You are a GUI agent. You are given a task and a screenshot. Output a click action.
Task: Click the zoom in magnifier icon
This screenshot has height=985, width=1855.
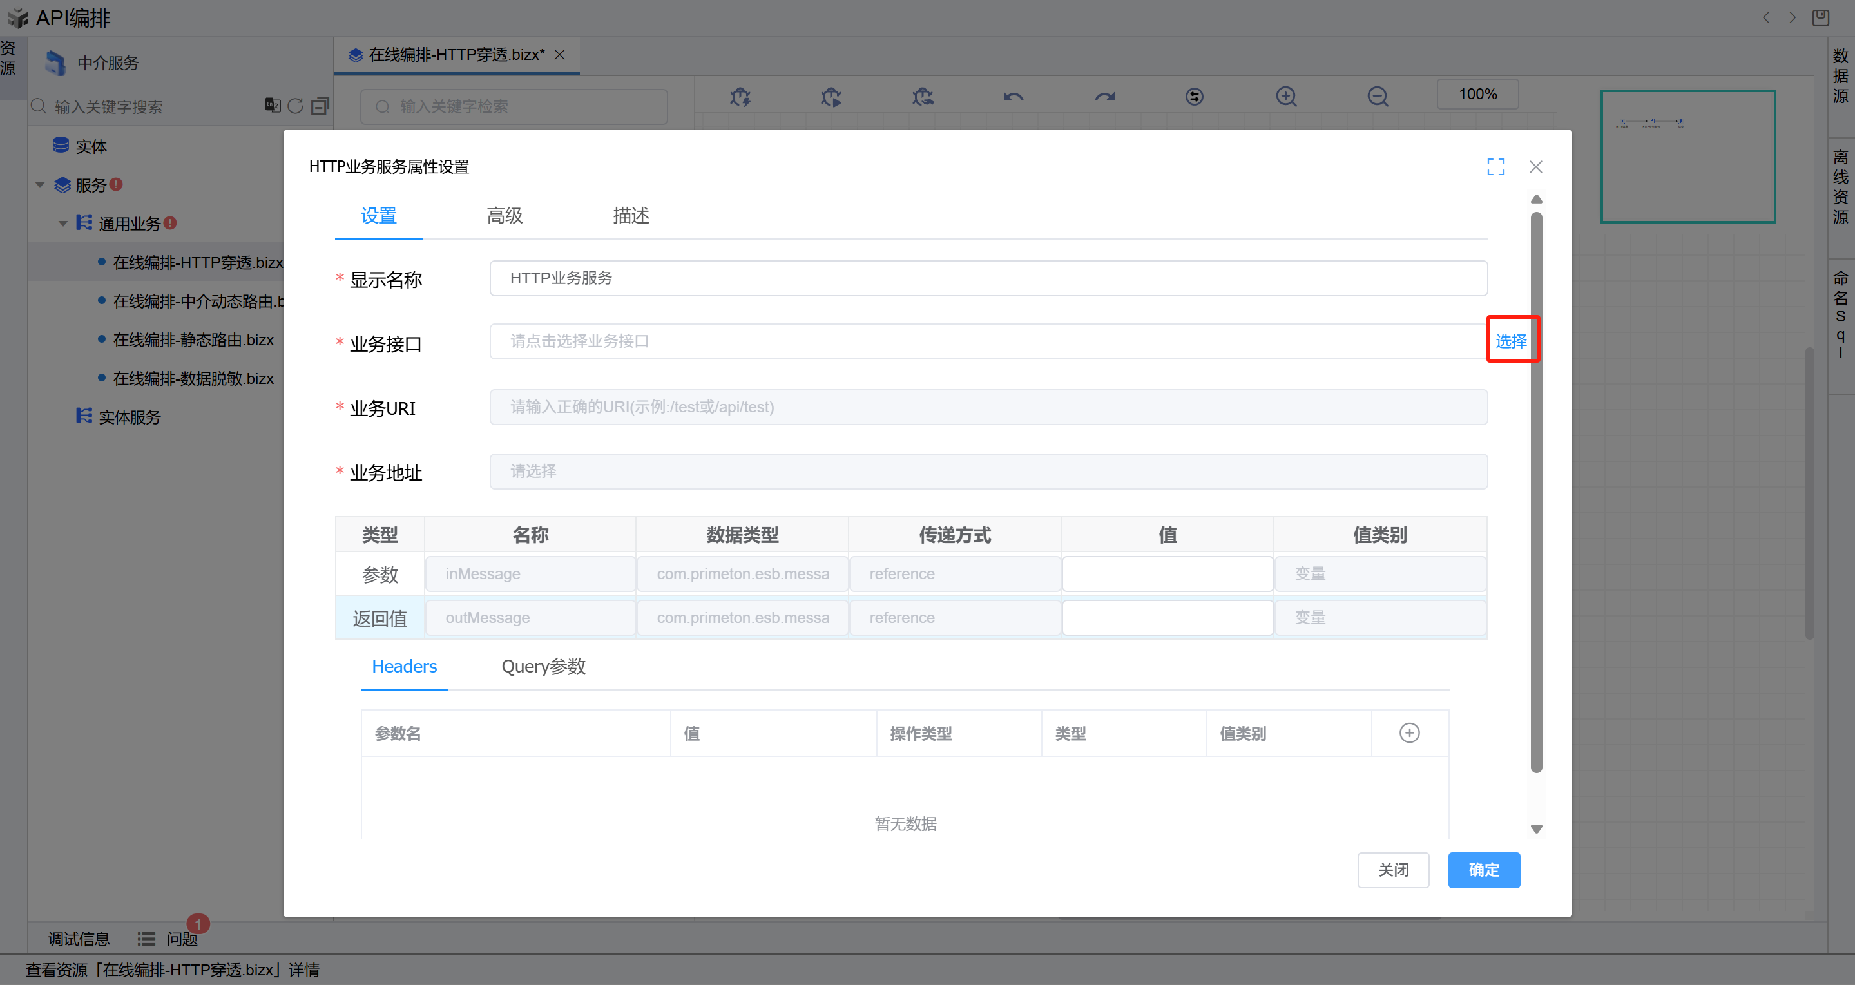pyautogui.click(x=1286, y=97)
